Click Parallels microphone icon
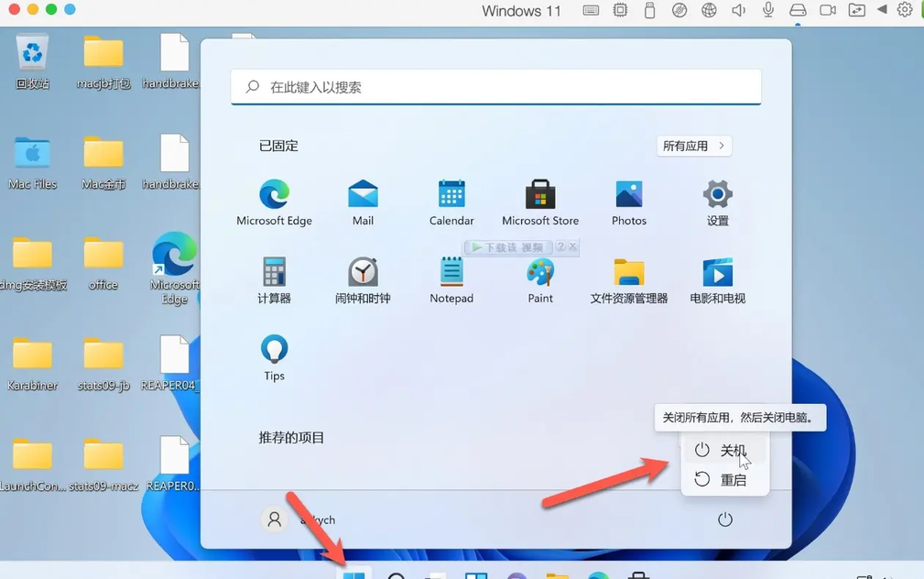This screenshot has width=924, height=579. click(x=768, y=10)
